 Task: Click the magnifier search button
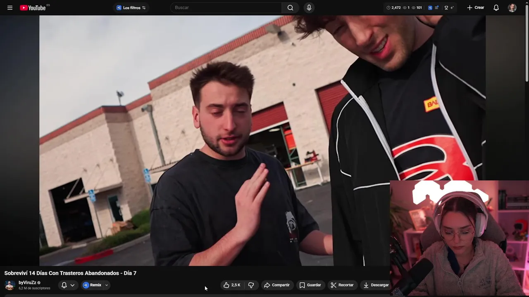290,8
